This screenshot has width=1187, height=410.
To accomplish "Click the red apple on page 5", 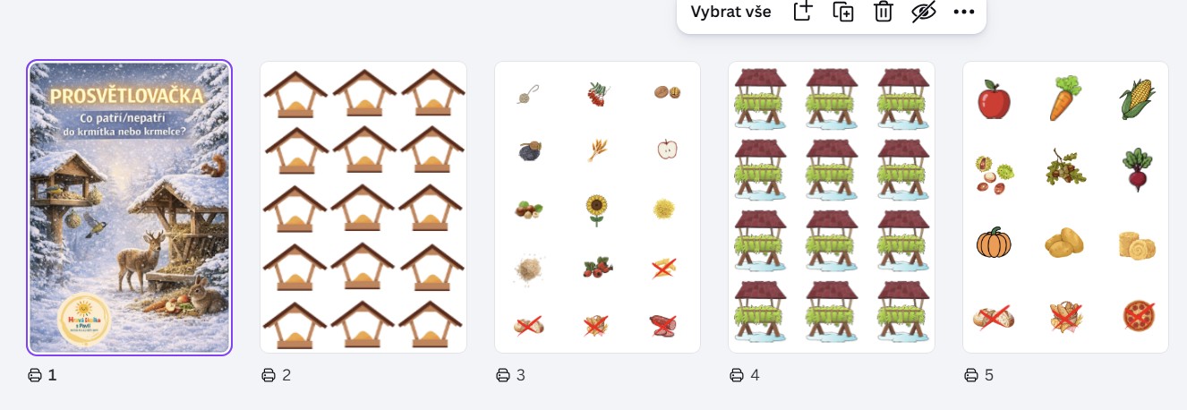I will click(x=994, y=99).
